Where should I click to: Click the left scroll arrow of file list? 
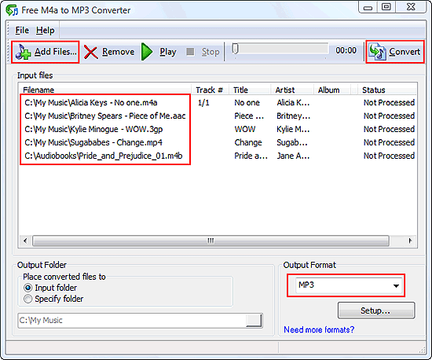point(25,241)
